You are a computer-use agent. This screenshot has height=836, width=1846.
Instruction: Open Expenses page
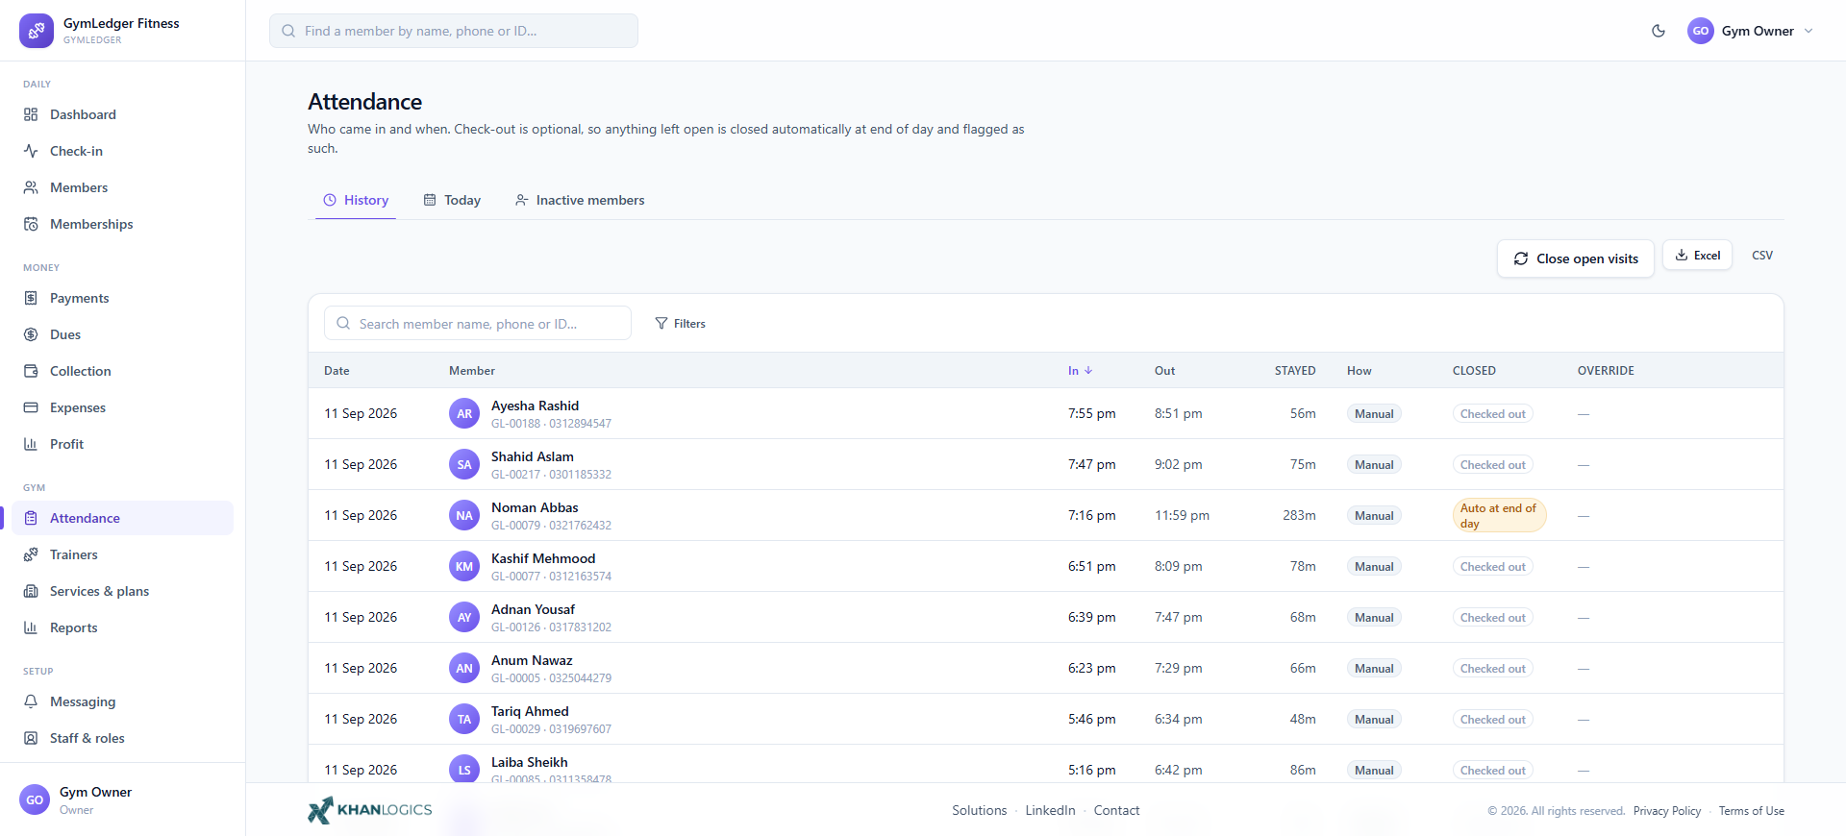tap(123, 407)
